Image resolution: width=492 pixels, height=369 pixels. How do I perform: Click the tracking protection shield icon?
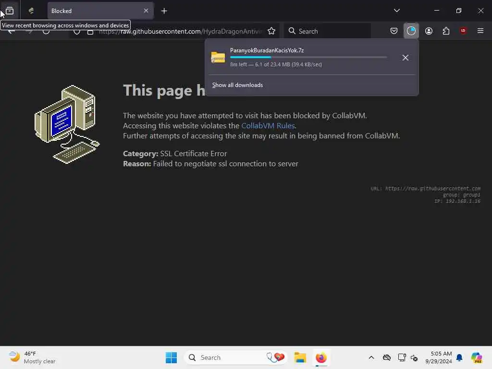(x=77, y=32)
